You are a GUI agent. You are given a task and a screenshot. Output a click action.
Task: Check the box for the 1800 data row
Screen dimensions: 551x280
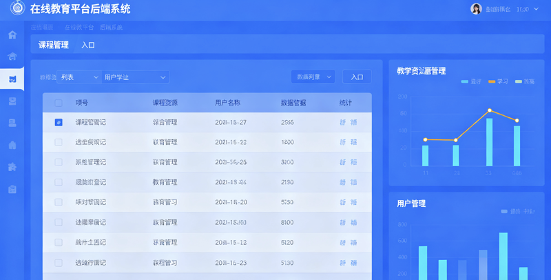click(x=59, y=142)
